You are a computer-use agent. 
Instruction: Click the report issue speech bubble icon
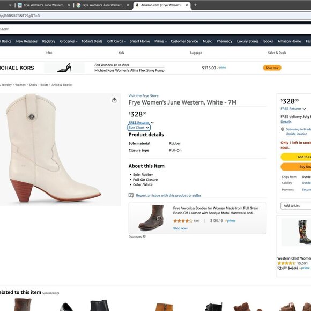(x=131, y=195)
